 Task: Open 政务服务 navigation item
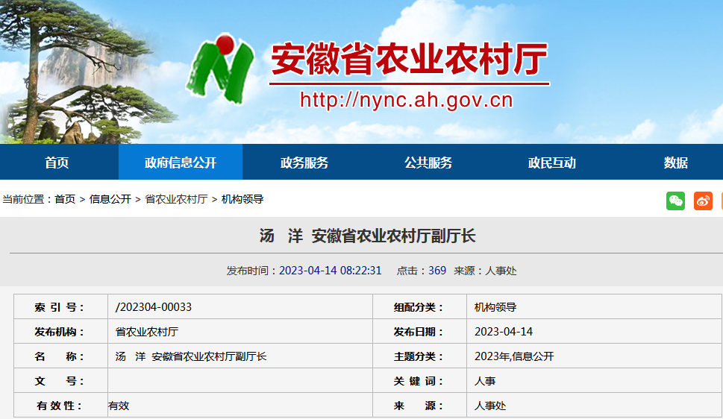tap(304, 163)
